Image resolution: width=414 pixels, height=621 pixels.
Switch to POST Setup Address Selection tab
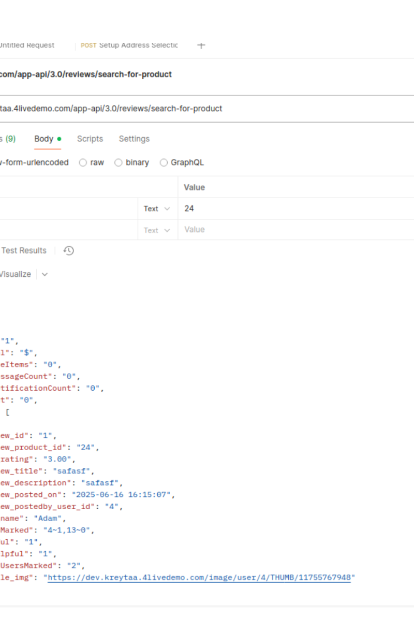pyautogui.click(x=129, y=45)
